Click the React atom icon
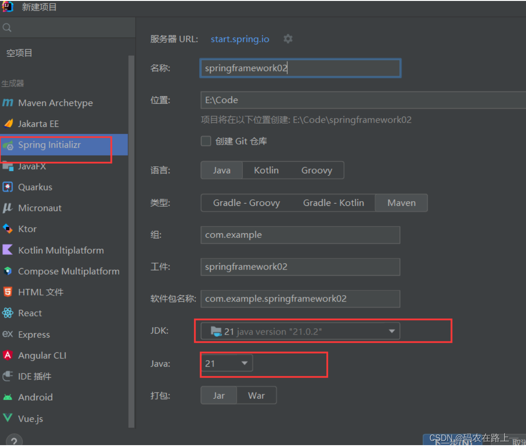 [8, 313]
